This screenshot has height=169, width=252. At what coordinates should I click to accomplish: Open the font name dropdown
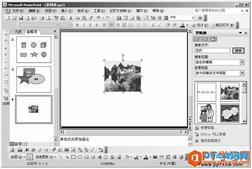57,25
